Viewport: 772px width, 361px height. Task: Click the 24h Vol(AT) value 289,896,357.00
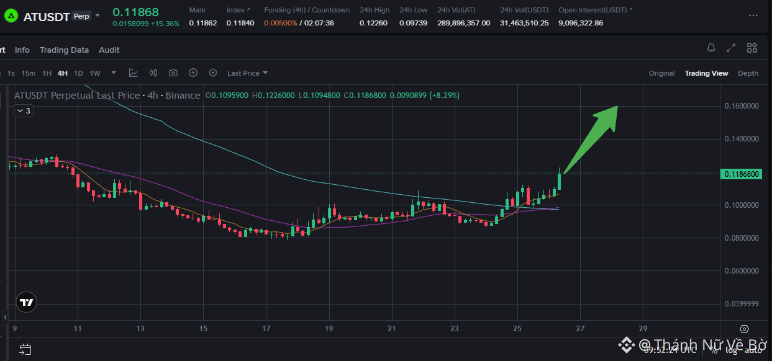point(464,23)
